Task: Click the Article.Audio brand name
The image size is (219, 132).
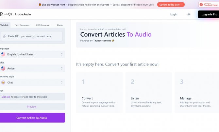Action: pos(23,14)
